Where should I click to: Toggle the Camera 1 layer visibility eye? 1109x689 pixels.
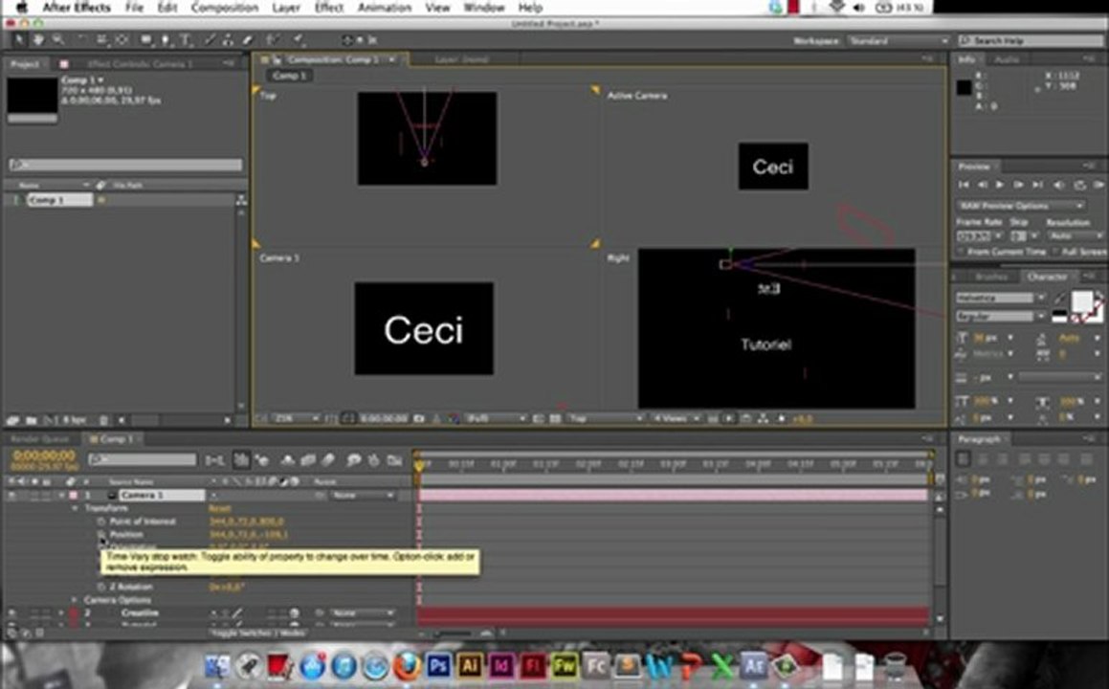[x=12, y=495]
